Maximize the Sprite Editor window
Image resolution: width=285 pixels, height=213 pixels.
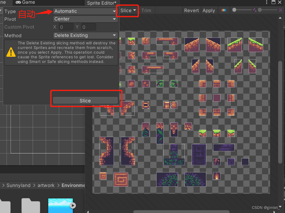coord(273,2)
